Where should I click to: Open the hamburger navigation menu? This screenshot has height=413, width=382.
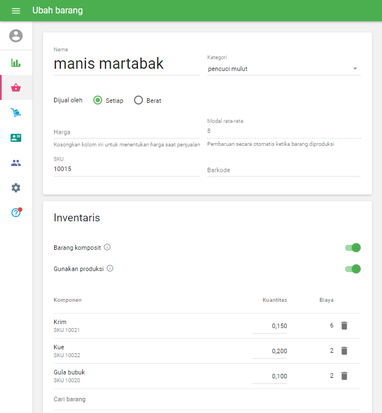pos(16,11)
